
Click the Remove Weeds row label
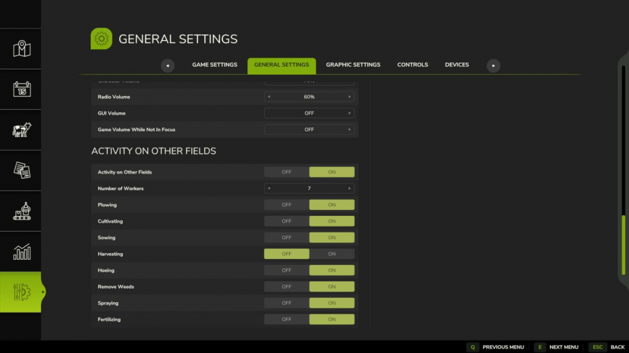pyautogui.click(x=115, y=287)
